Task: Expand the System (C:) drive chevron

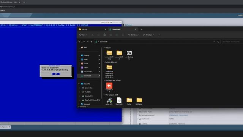Action: click(80, 88)
